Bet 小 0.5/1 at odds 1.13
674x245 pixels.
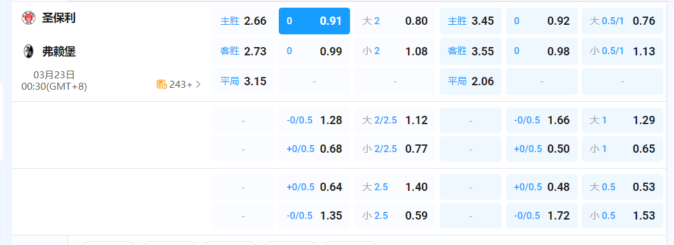click(x=622, y=51)
